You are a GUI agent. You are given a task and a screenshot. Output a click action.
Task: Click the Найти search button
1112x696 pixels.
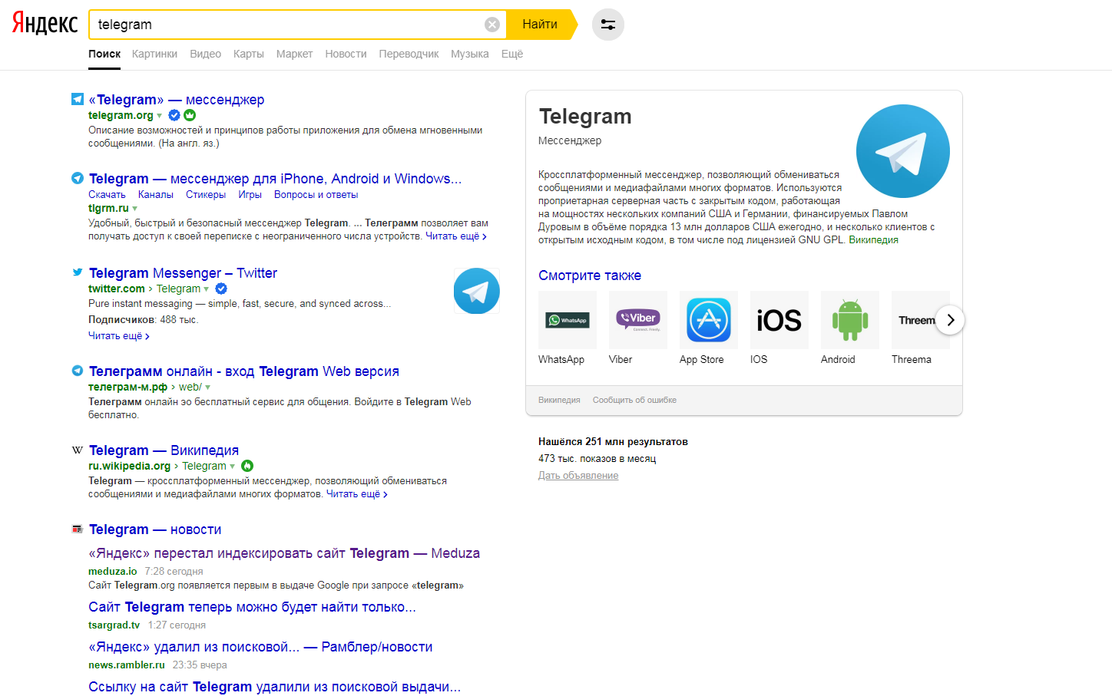[x=541, y=25]
